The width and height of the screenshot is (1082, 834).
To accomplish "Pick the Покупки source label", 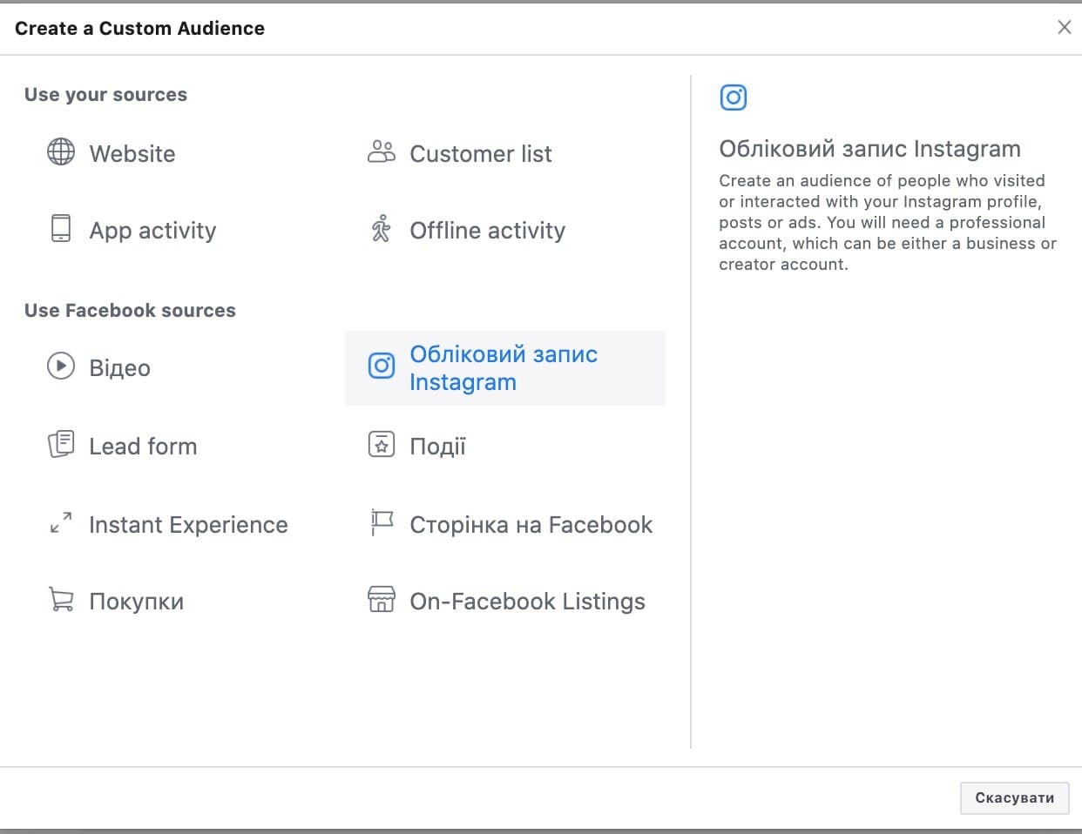I will coord(136,602).
